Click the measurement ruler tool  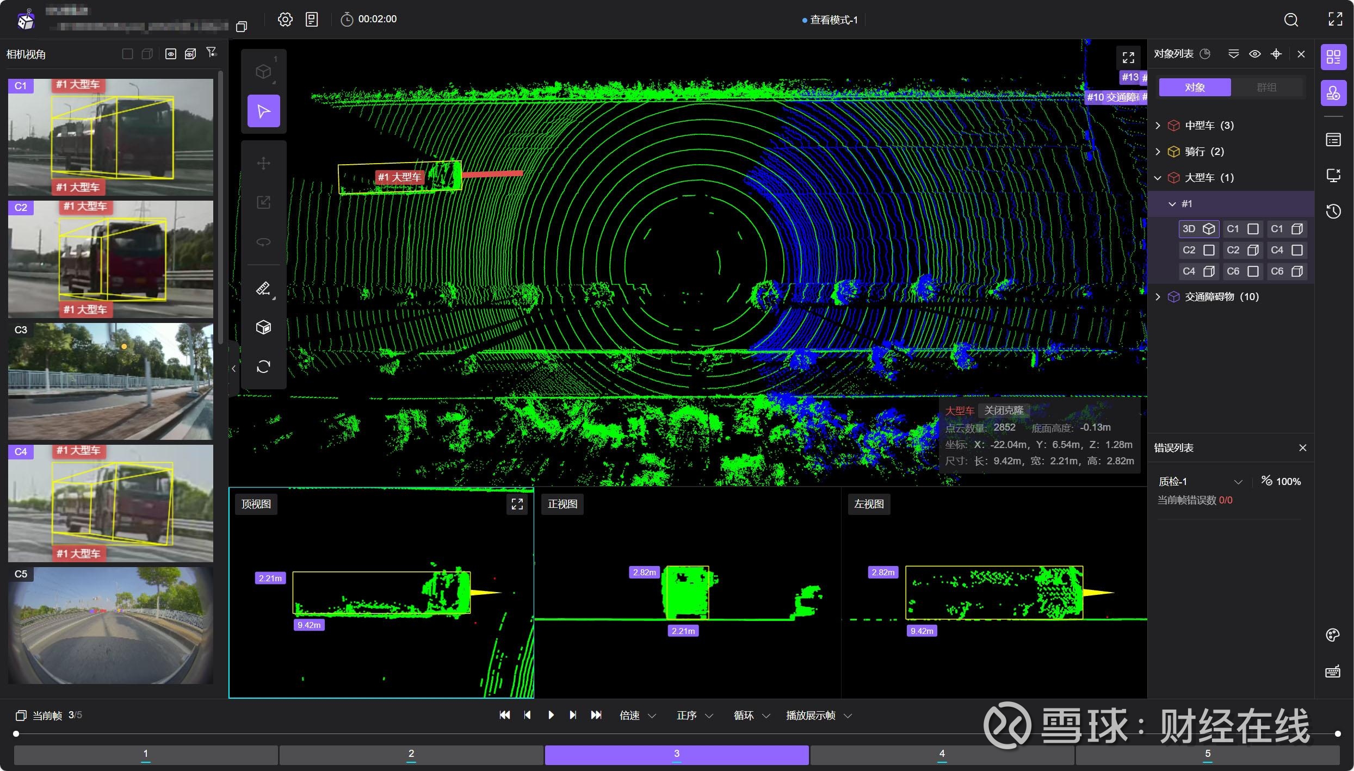click(264, 288)
